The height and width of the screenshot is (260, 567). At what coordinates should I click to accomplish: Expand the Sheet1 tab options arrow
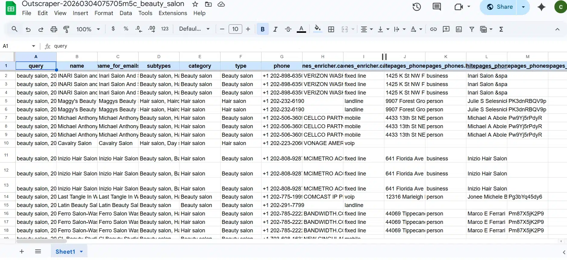81,252
